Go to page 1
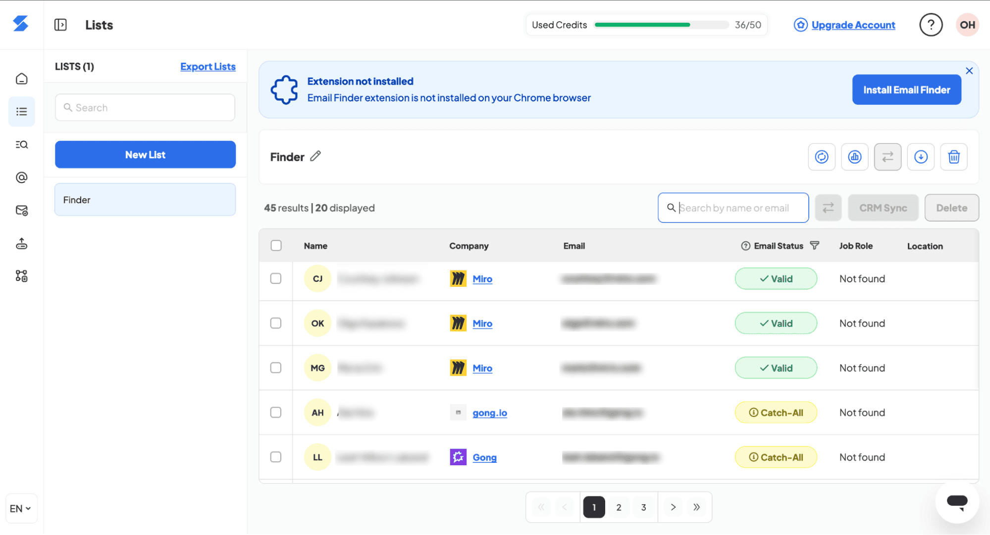The width and height of the screenshot is (990, 535). tap(594, 507)
